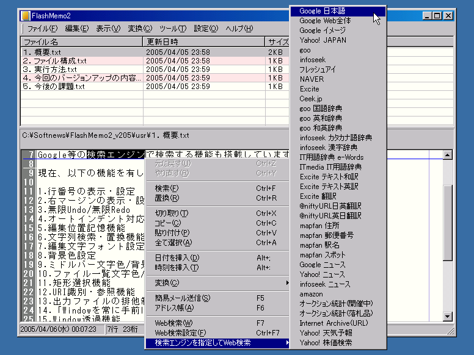Select goo 英和辞典 dictionary
Viewport: 474px width, 355px height.
click(338, 118)
